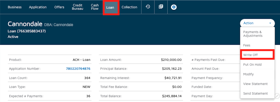Click the # Payments Past Due label
This screenshot has width=280, height=102.
click(x=209, y=60)
